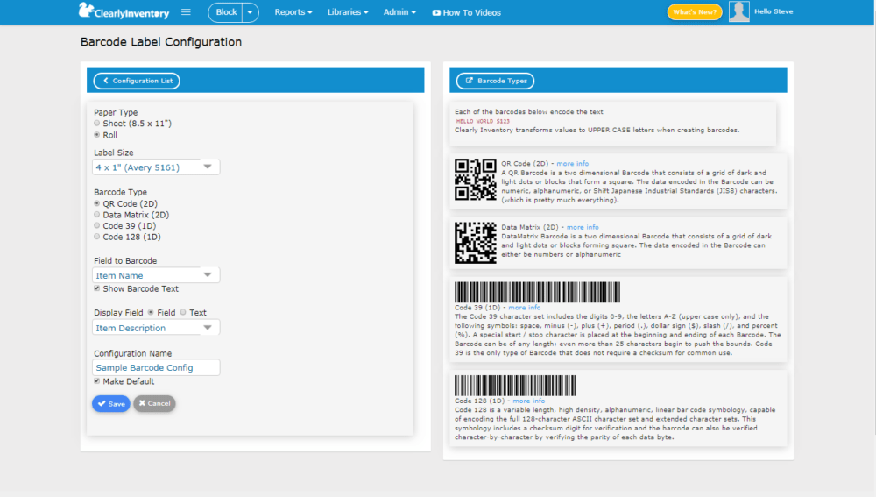876x497 pixels.
Task: Go back to Configuration List
Action: pos(137,81)
